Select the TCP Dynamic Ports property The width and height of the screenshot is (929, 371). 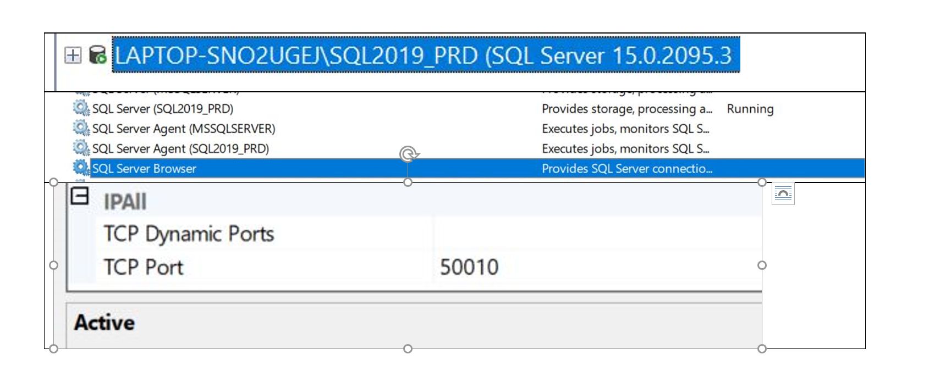[189, 234]
